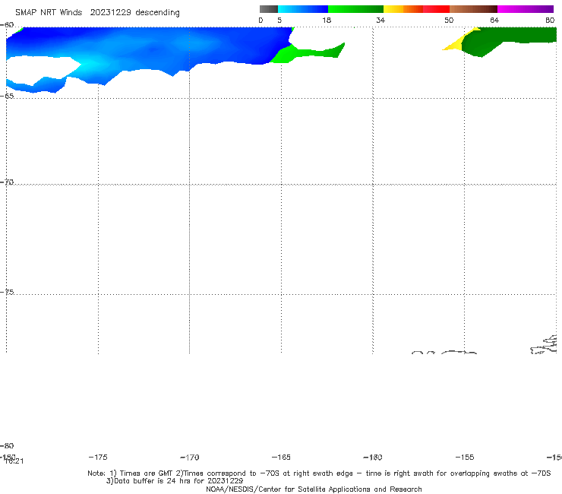Click the cyan-to-blue color bar segment
This screenshot has height=494, width=562.
(x=303, y=9)
